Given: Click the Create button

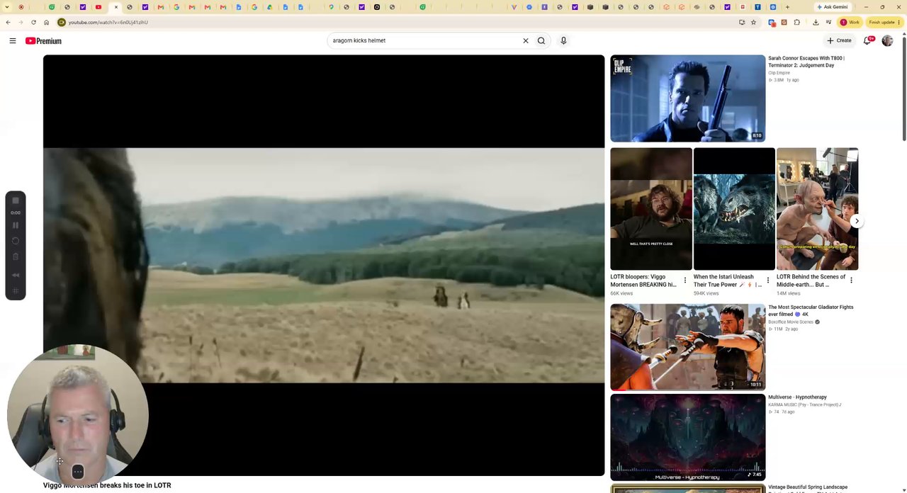Looking at the screenshot, I should 839,40.
